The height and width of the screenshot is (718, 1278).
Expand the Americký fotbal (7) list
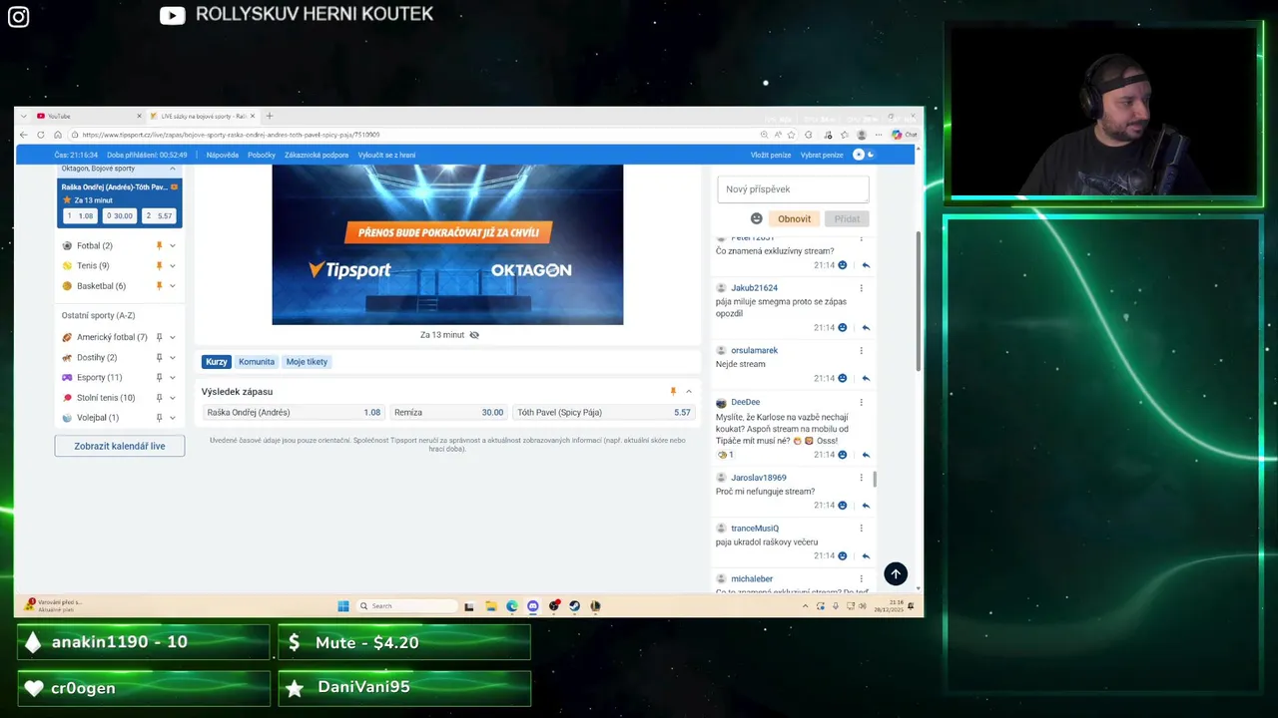173,337
